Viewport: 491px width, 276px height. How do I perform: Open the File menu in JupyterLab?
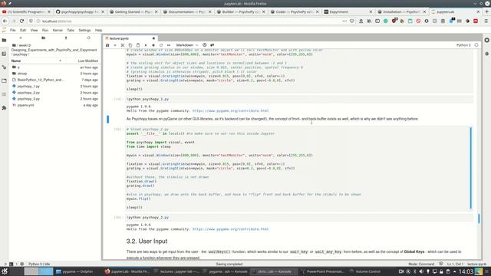(13, 31)
